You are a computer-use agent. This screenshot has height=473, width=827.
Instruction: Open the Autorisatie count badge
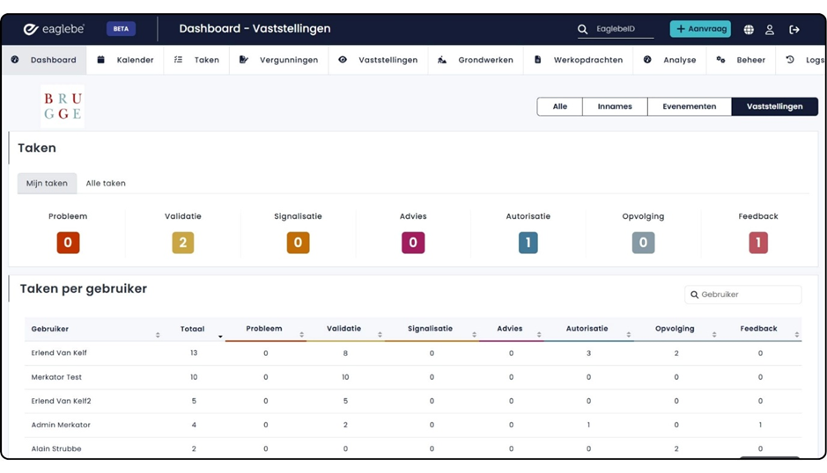click(x=528, y=243)
